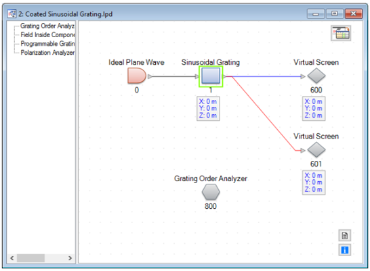Click the window icon in the title bar
The height and width of the screenshot is (271, 370).
12,14
